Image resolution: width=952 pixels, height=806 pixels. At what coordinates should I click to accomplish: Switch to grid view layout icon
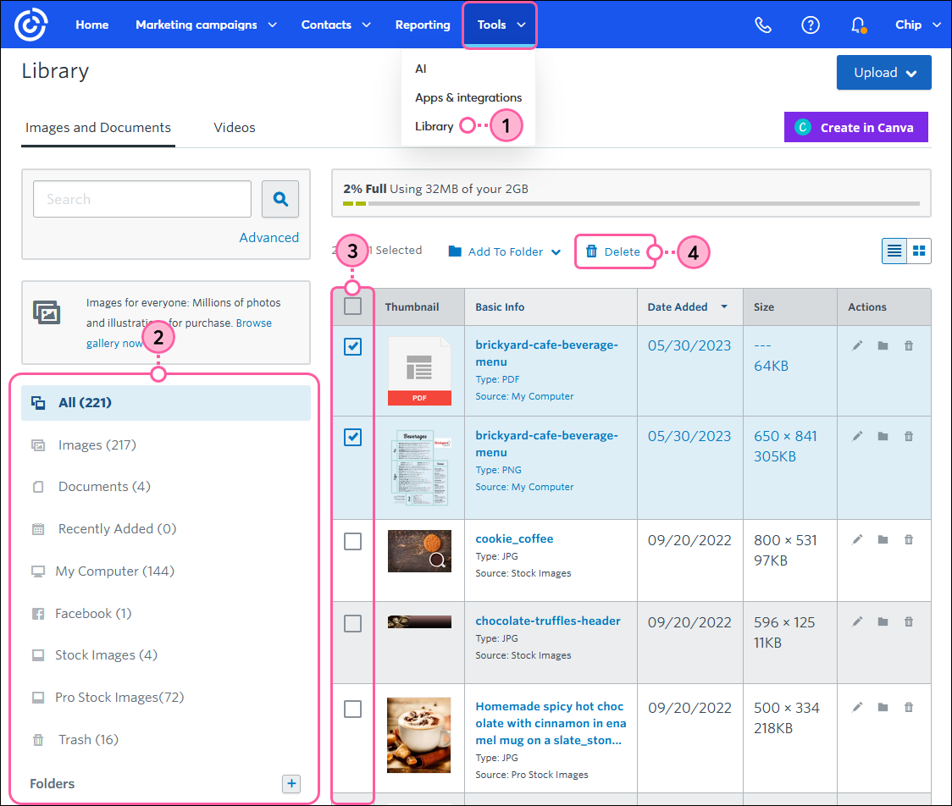click(x=919, y=251)
